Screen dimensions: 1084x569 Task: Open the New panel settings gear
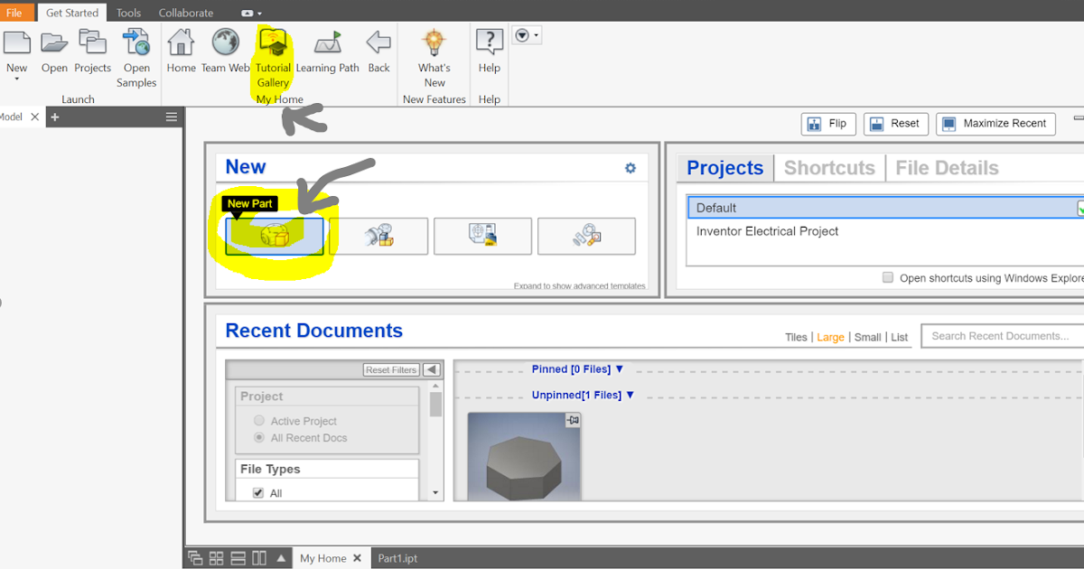(630, 167)
